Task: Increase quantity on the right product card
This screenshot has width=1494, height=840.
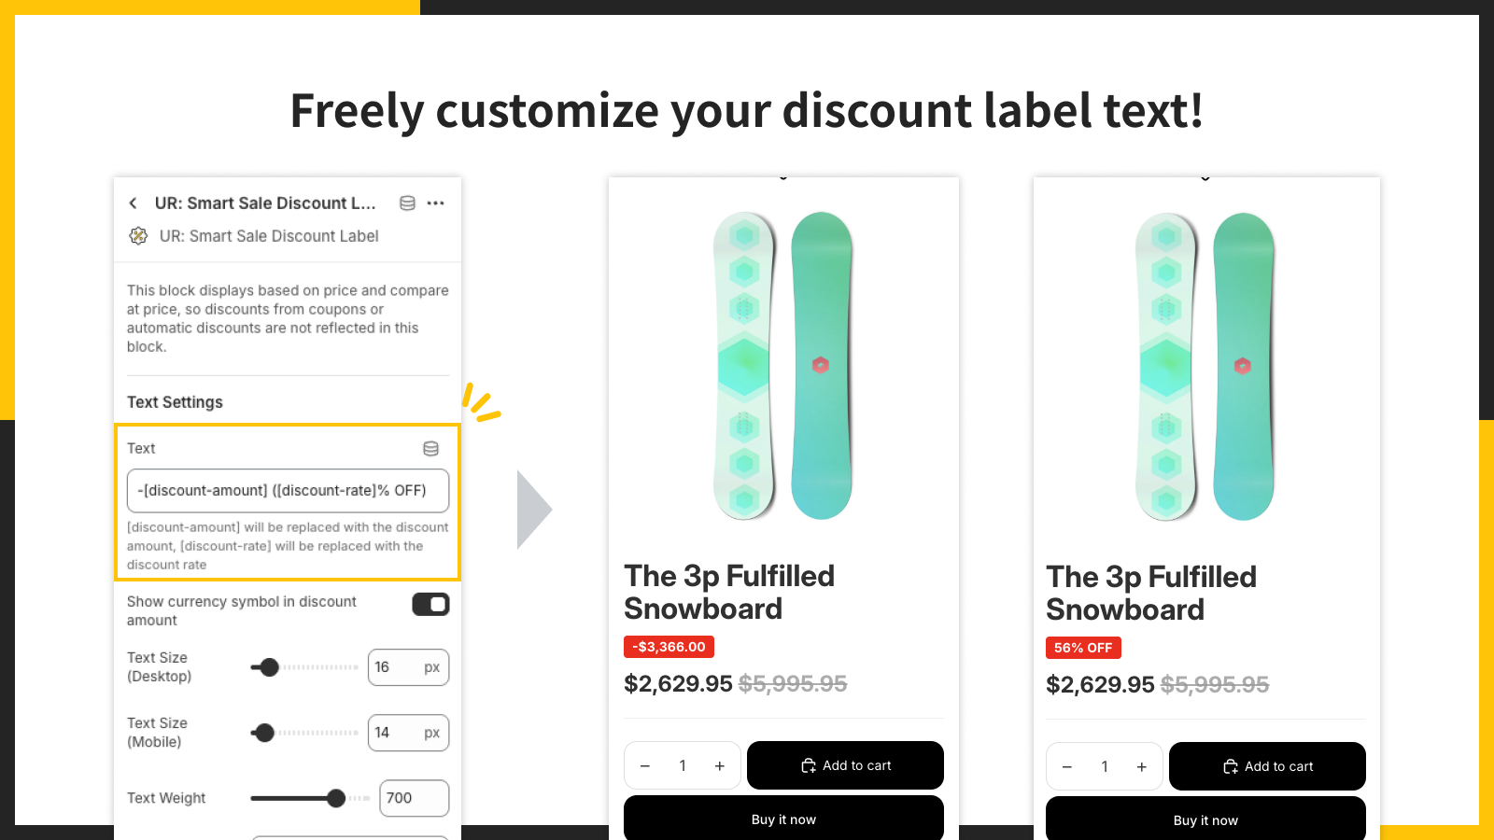Action: pyautogui.click(x=1142, y=767)
